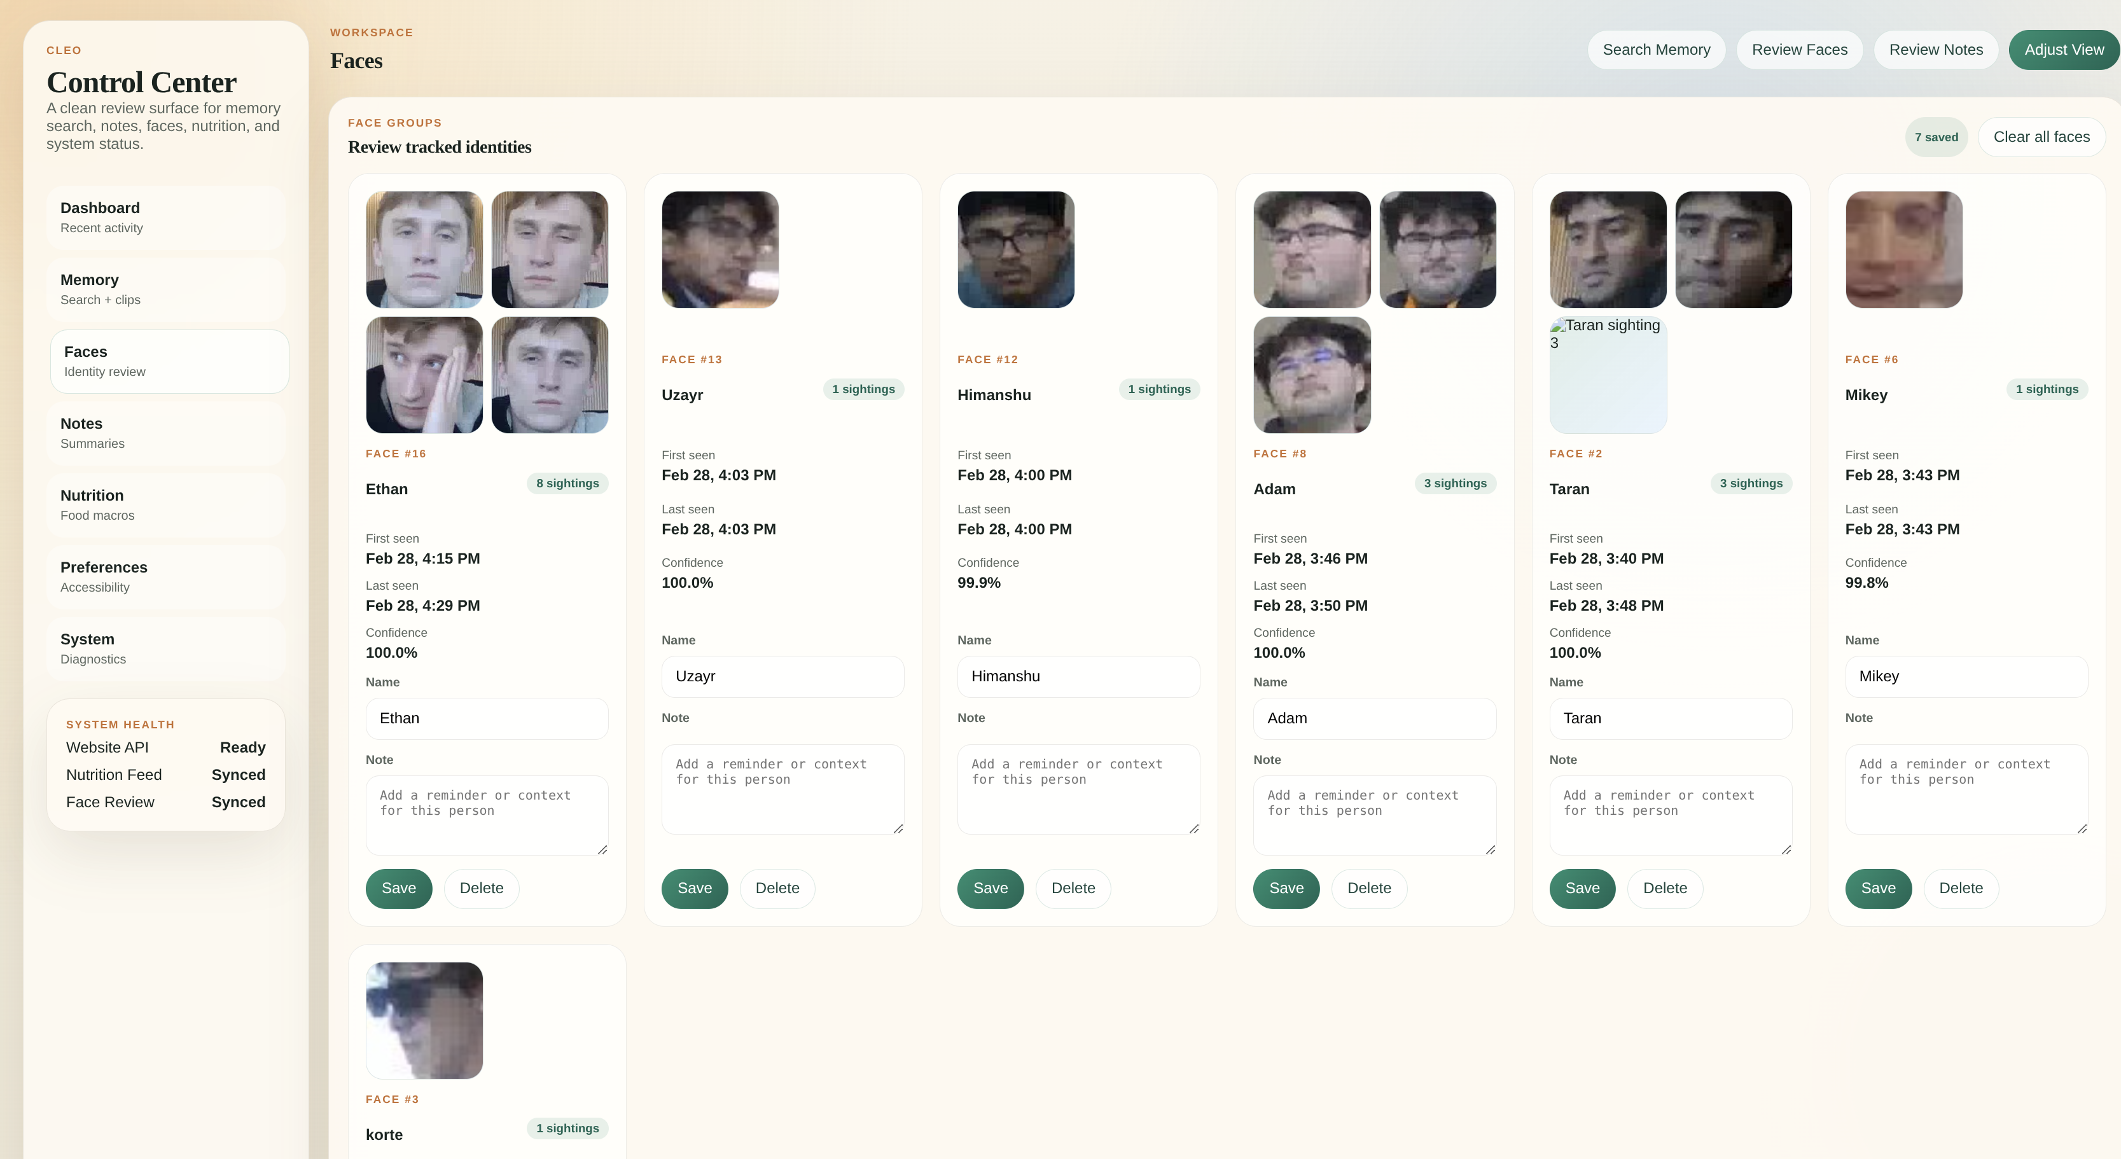This screenshot has width=2121, height=1159.
Task: Click Mikey's name input field
Action: [1965, 676]
